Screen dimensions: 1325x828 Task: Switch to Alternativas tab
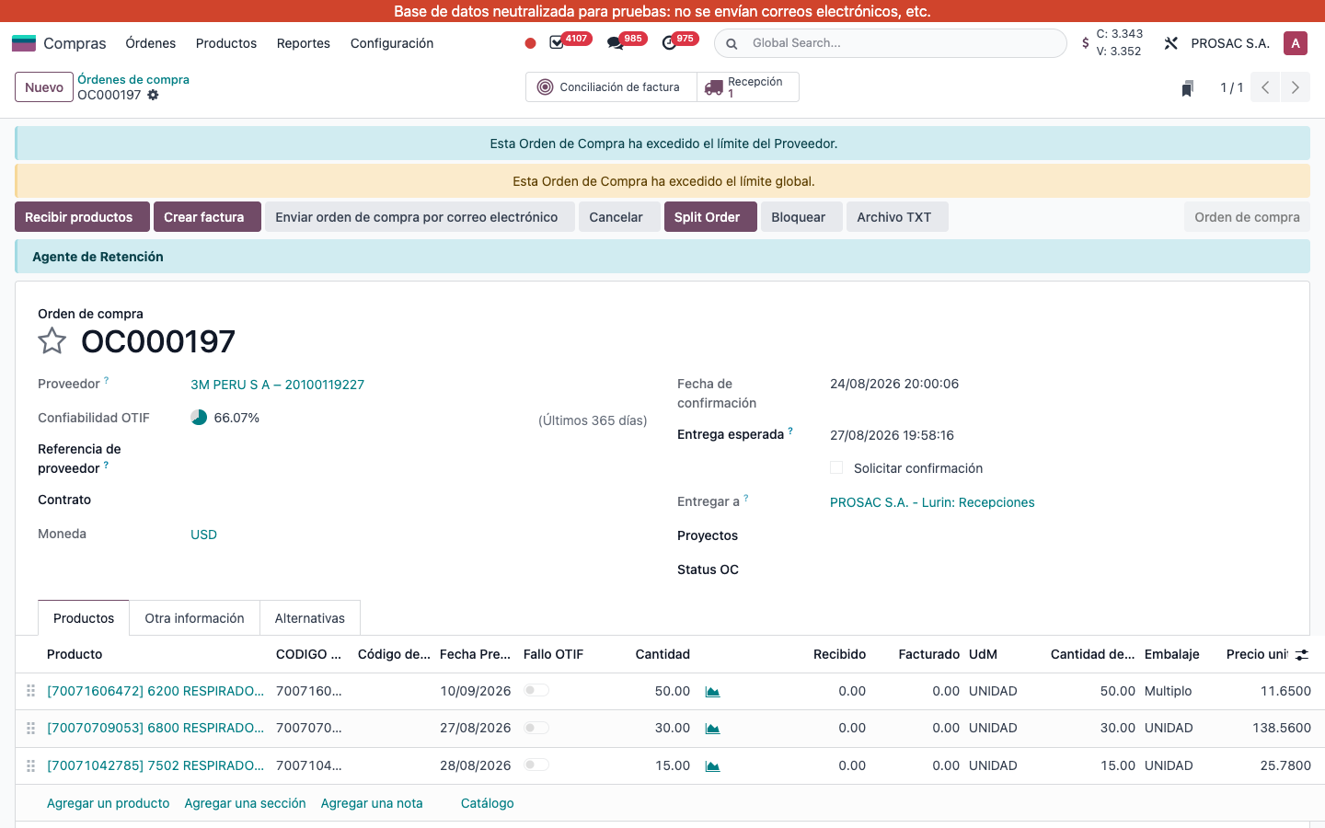[310, 618]
